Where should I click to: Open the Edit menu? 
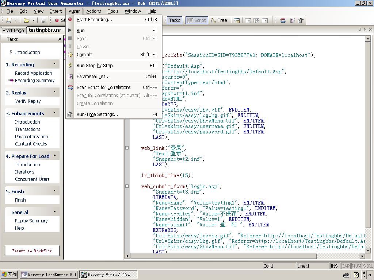[x=23, y=11]
